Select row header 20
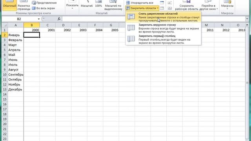 pos(5,124)
